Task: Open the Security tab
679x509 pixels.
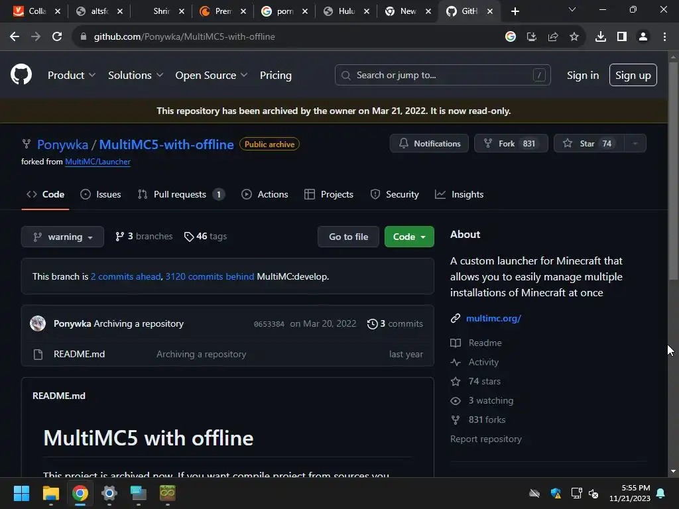Action: pyautogui.click(x=395, y=195)
